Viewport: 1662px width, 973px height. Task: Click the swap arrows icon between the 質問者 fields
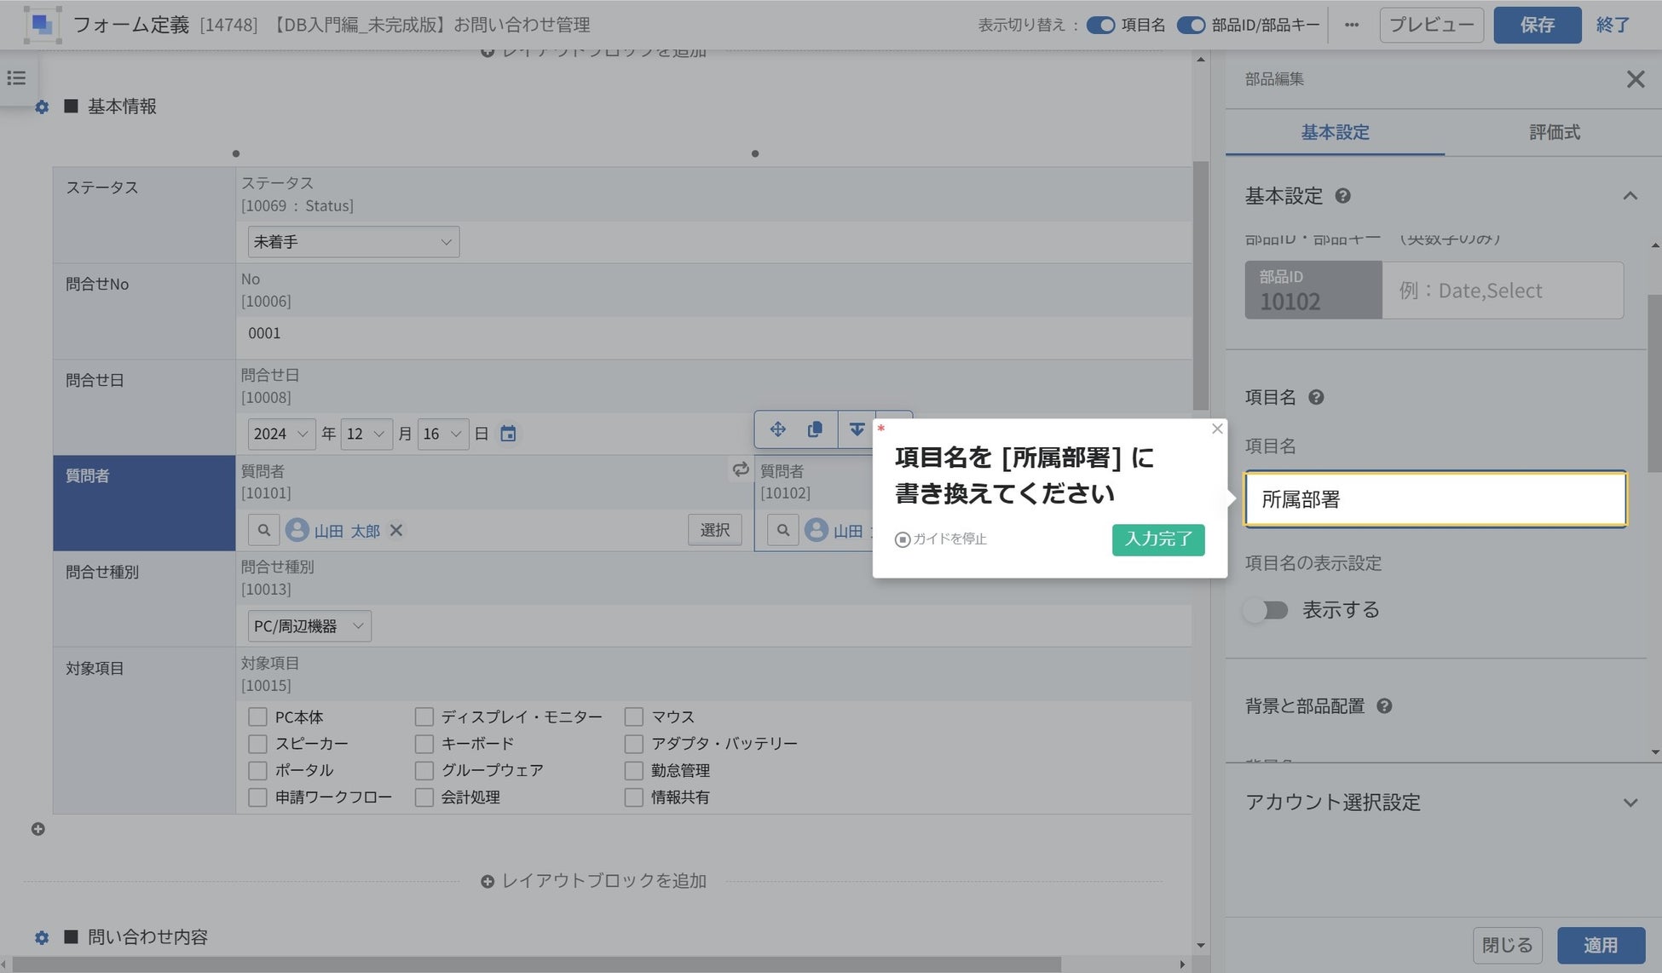pyautogui.click(x=740, y=469)
